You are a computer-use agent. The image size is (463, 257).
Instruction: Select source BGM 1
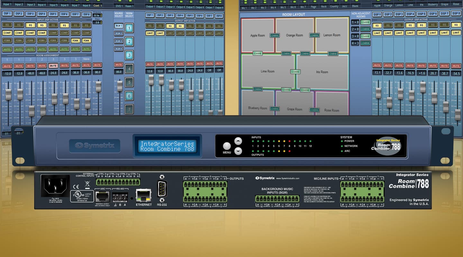pos(119,26)
